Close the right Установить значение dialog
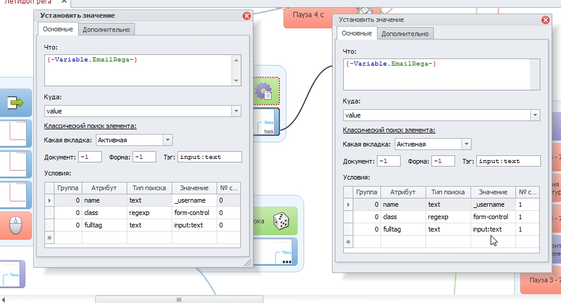This screenshot has height=303, width=561. tap(546, 20)
